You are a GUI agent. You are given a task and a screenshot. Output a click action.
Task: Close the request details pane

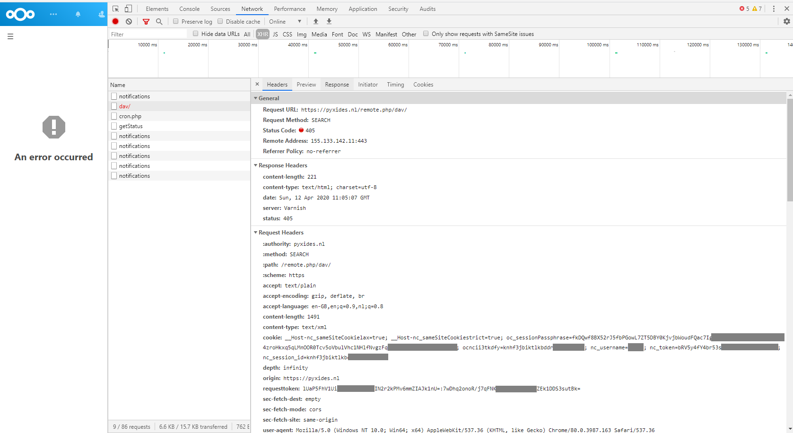pyautogui.click(x=257, y=84)
